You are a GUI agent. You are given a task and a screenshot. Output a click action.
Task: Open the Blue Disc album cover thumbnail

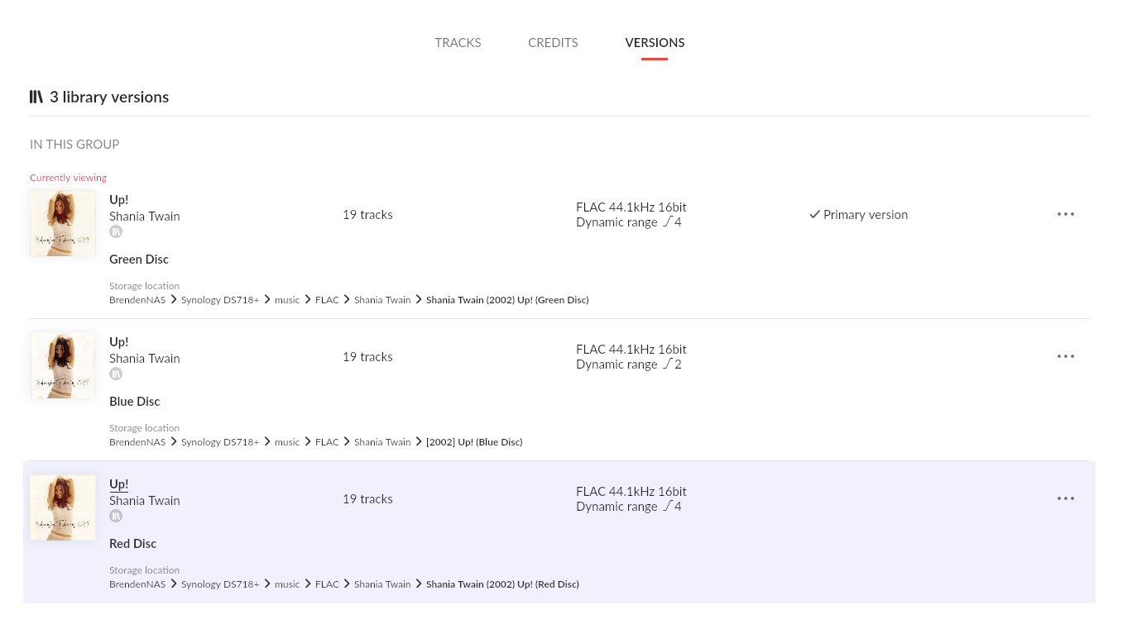click(x=63, y=365)
